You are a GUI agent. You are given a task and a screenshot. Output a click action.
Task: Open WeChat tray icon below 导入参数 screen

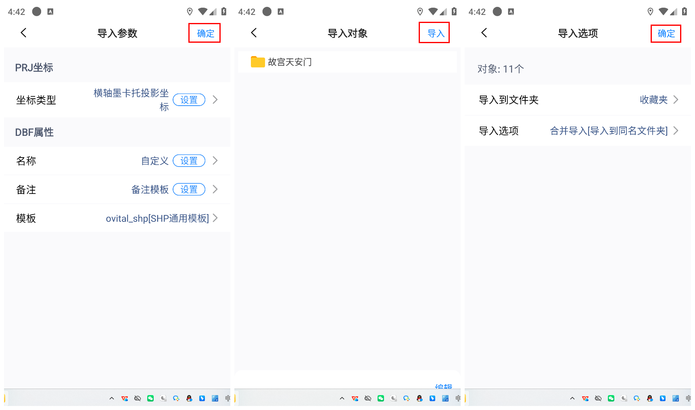150,398
